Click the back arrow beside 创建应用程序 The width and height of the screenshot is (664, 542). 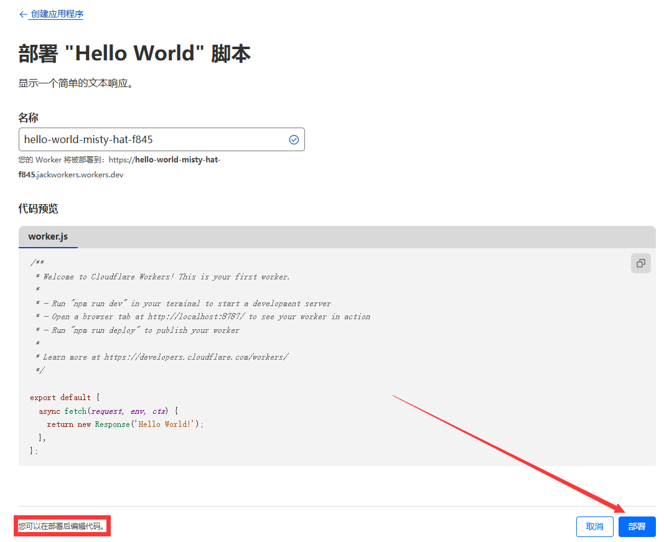point(23,14)
